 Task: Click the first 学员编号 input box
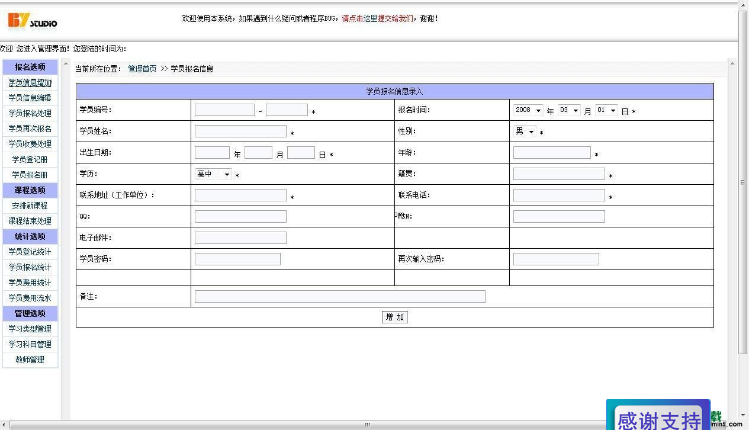[x=224, y=110]
